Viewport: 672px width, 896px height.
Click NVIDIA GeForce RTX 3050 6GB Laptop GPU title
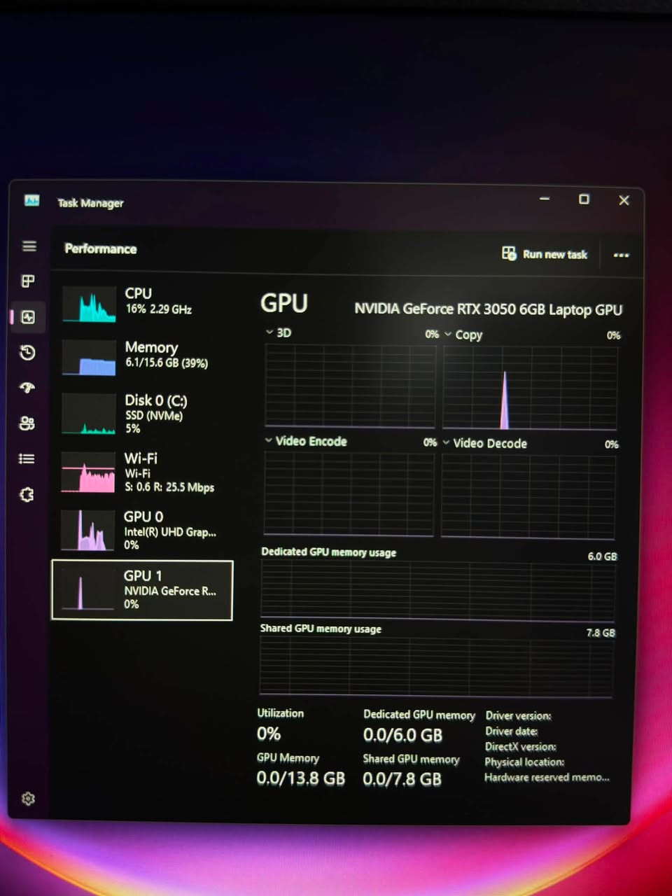[x=488, y=309]
